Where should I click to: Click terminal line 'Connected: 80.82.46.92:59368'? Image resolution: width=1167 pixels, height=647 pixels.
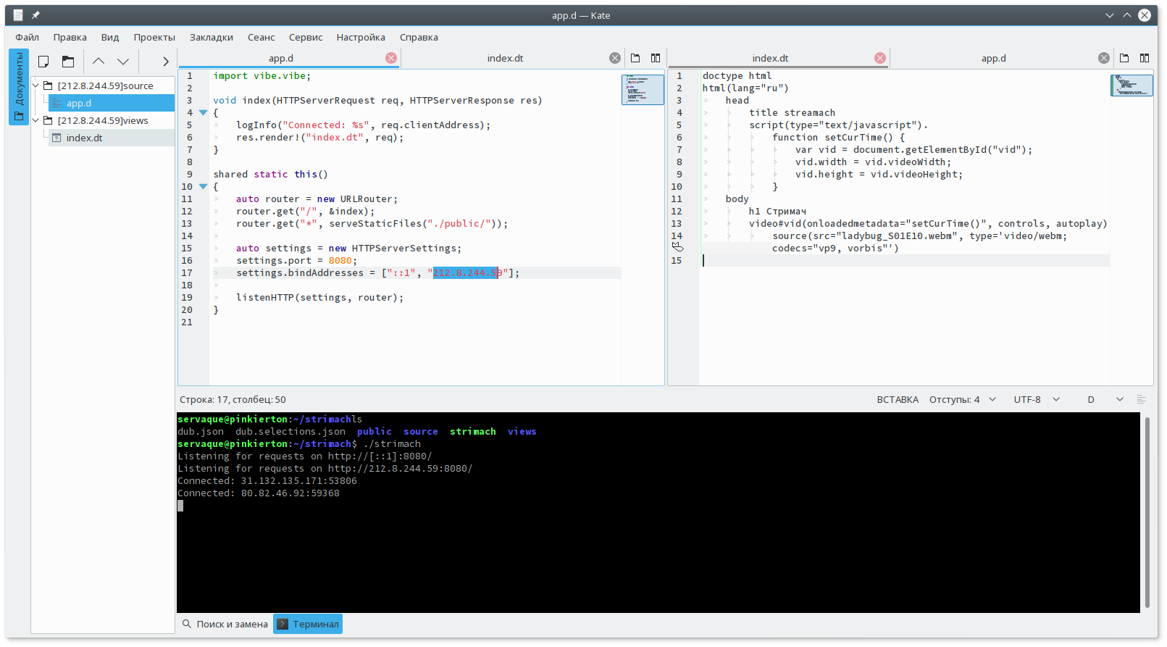(259, 493)
